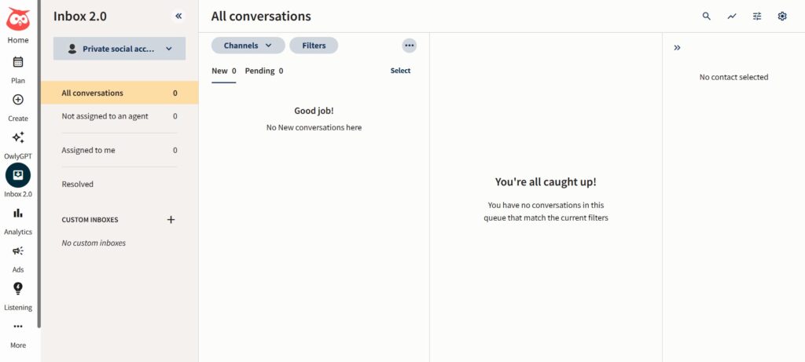Select All conversations queue

coord(119,93)
